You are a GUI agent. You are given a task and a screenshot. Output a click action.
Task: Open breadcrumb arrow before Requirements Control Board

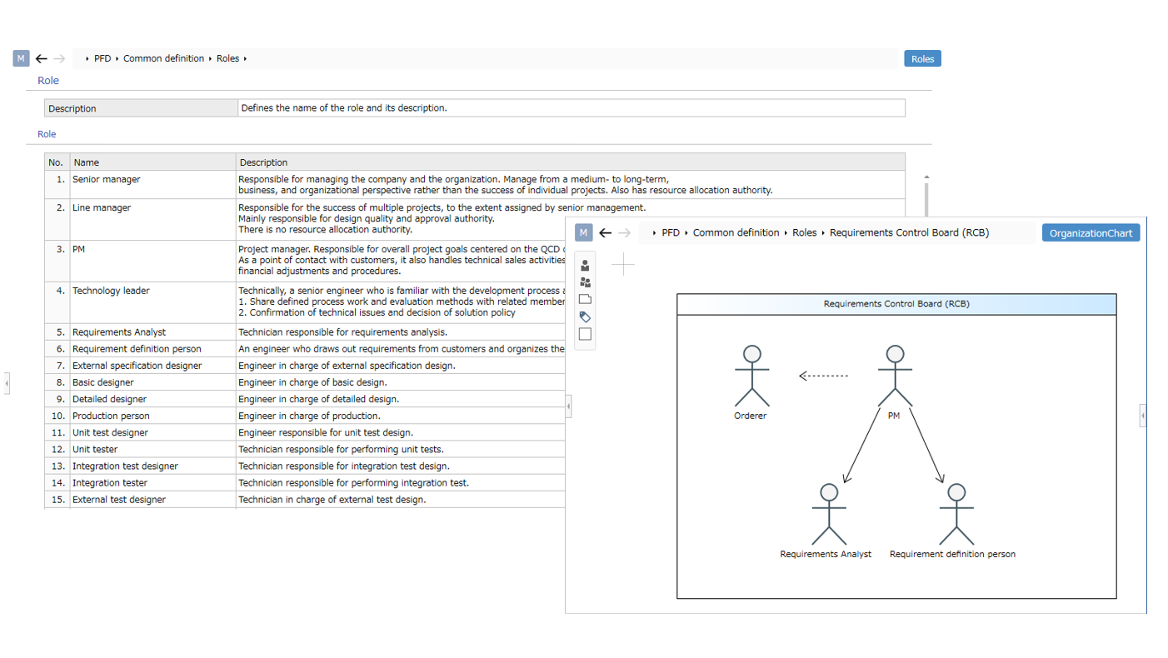tap(823, 233)
